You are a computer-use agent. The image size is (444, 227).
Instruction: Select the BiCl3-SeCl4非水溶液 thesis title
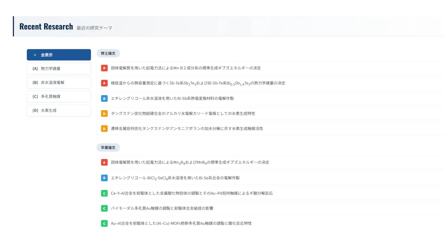[175, 178]
